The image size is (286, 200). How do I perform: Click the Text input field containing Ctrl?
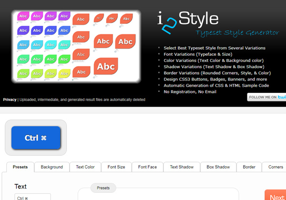click(x=32, y=197)
